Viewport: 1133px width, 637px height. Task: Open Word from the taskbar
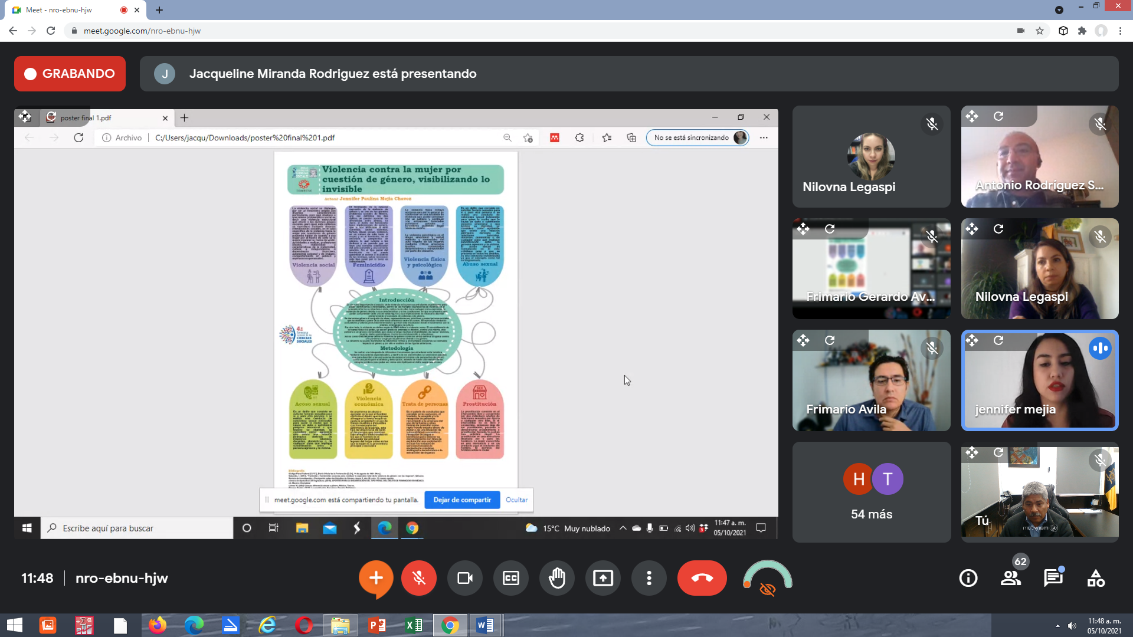pyautogui.click(x=485, y=625)
